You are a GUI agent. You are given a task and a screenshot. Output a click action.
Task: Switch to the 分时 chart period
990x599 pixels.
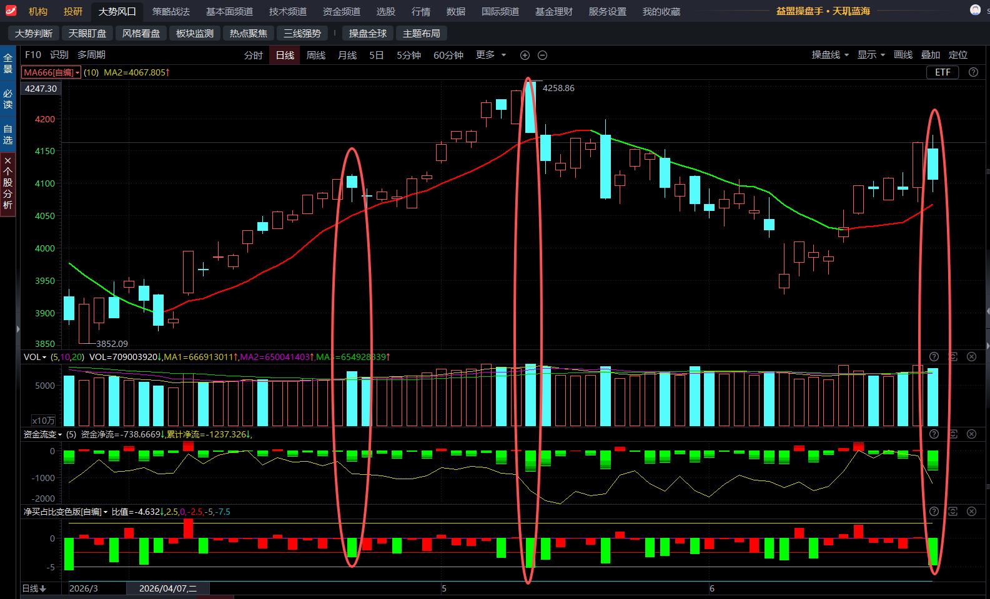[x=253, y=55]
